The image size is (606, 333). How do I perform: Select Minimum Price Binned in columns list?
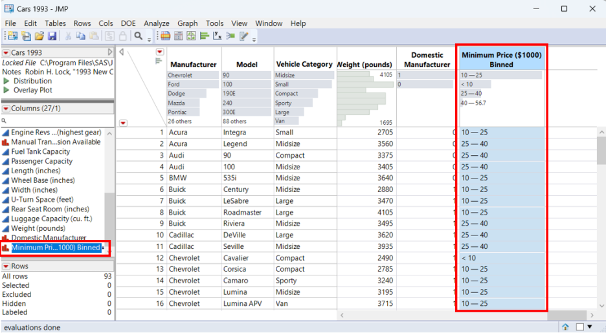pyautogui.click(x=56, y=248)
